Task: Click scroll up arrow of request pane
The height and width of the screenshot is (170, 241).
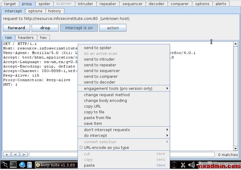Action: pyautogui.click(x=235, y=44)
